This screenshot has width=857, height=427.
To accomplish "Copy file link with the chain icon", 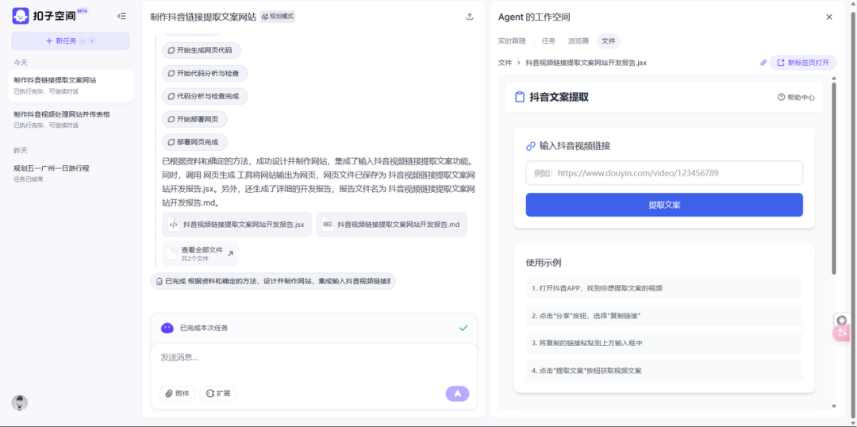I will (x=763, y=63).
